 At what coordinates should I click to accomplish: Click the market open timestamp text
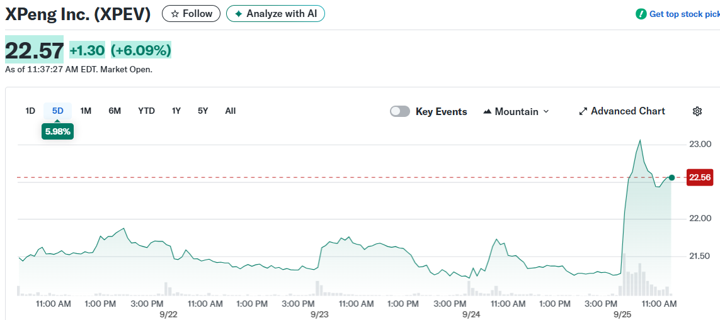79,70
